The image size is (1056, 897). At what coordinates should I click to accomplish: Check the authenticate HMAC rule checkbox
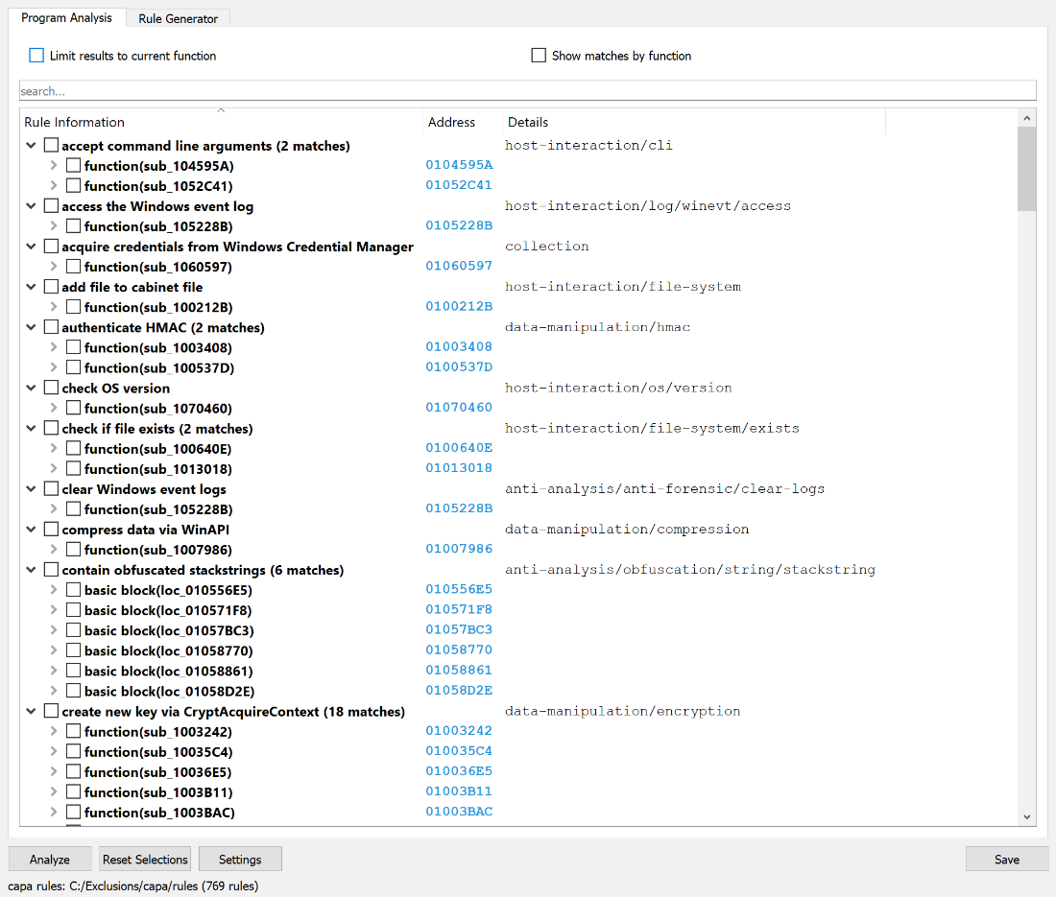click(x=51, y=327)
